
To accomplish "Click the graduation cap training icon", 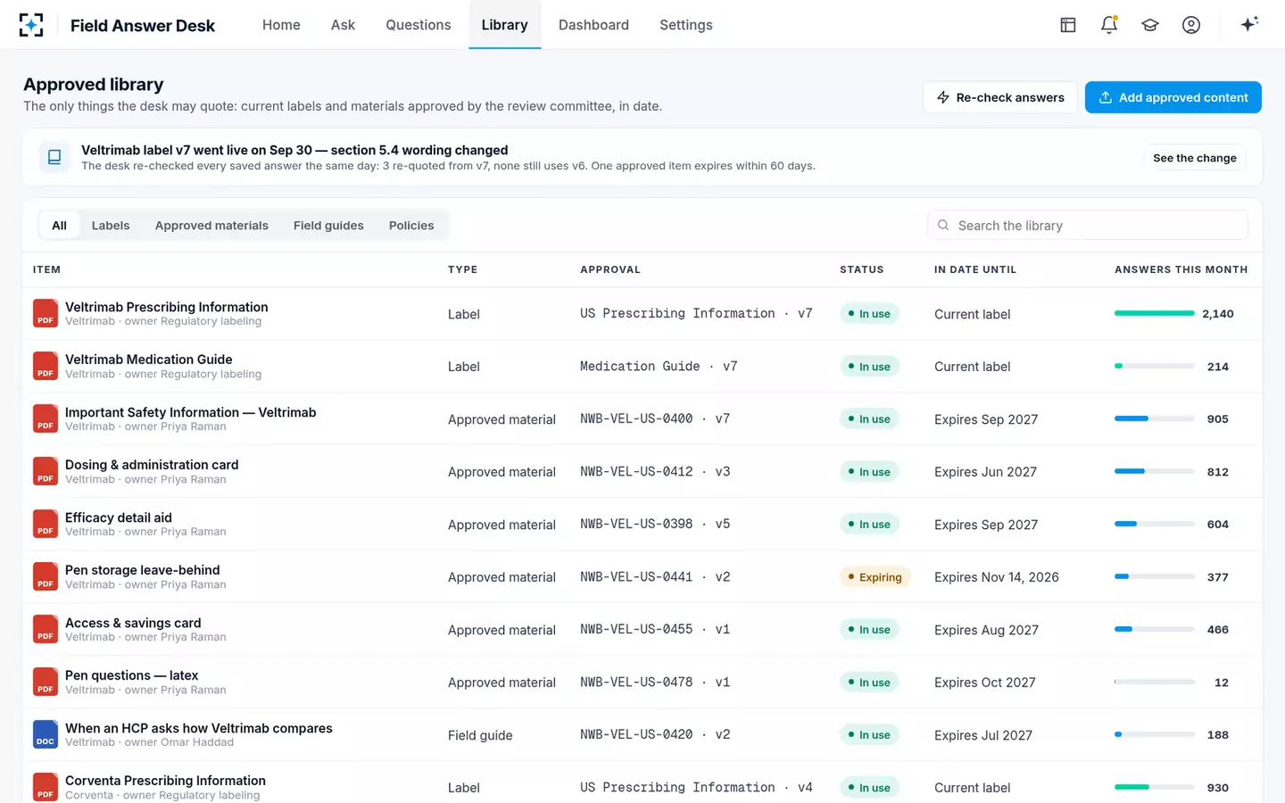I will pos(1150,25).
